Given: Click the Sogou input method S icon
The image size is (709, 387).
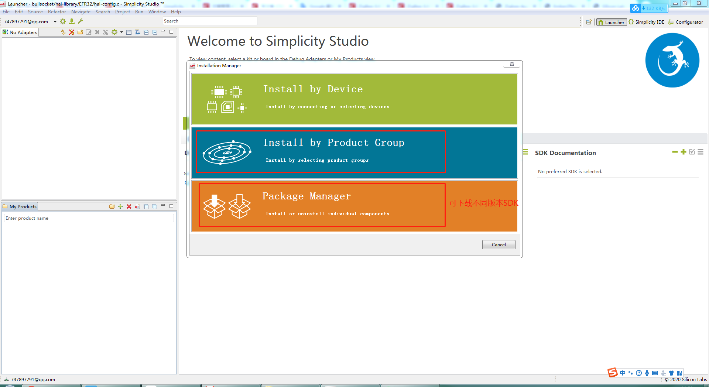Looking at the screenshot, I should 613,373.
